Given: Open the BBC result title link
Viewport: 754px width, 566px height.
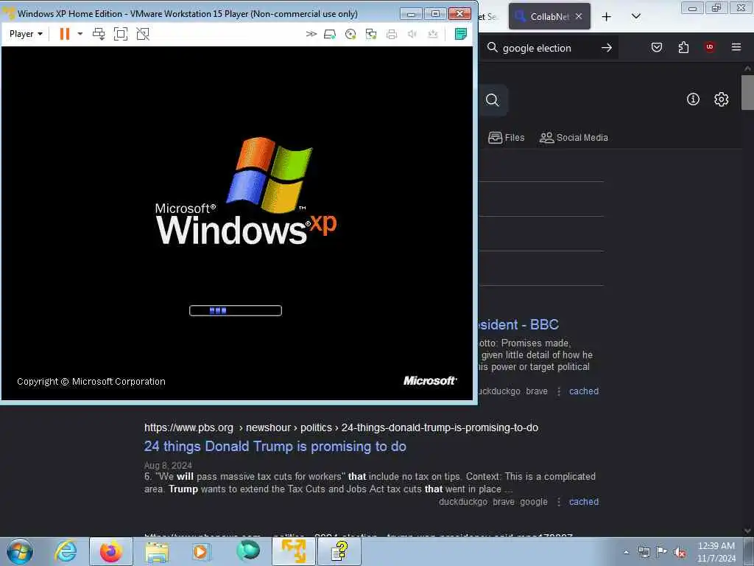Looking at the screenshot, I should pos(518,324).
